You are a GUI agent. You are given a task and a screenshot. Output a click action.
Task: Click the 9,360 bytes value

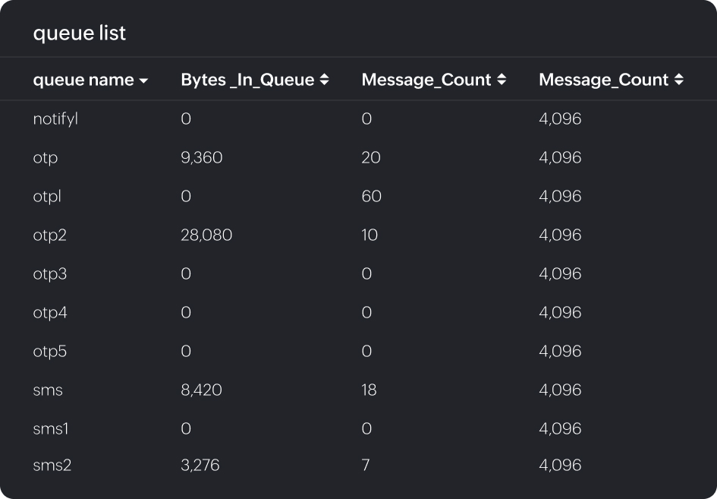(202, 158)
